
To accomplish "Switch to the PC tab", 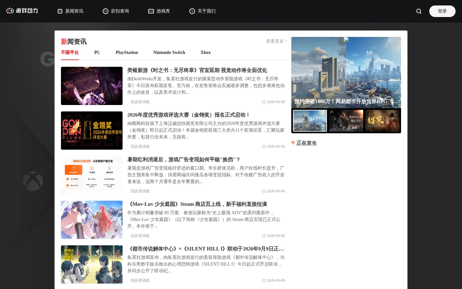I will [97, 53].
